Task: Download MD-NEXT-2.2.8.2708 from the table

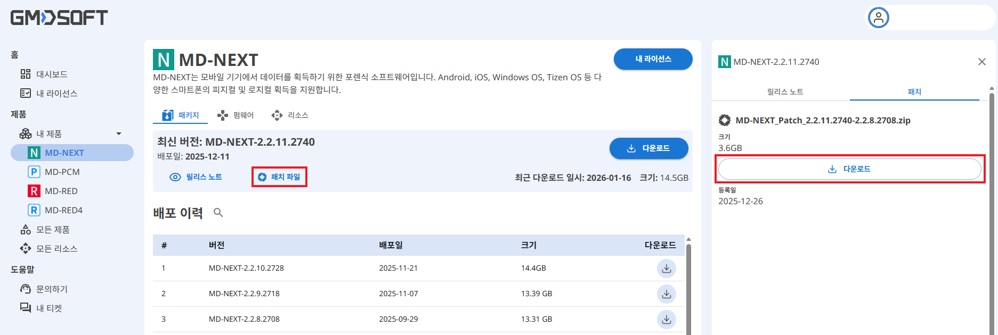Action: 666,320
